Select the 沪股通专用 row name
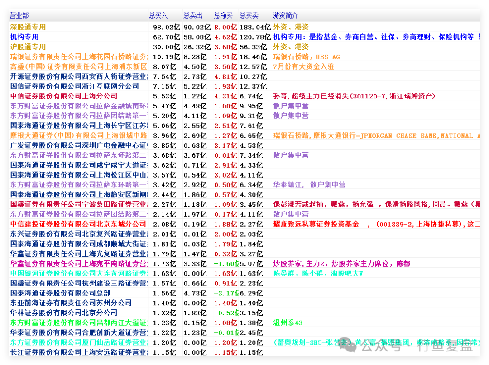This screenshot has width=489, height=365. click(x=28, y=47)
